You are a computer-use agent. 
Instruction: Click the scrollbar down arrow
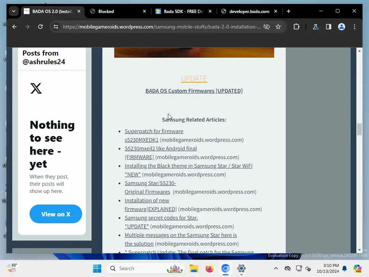pos(359,250)
